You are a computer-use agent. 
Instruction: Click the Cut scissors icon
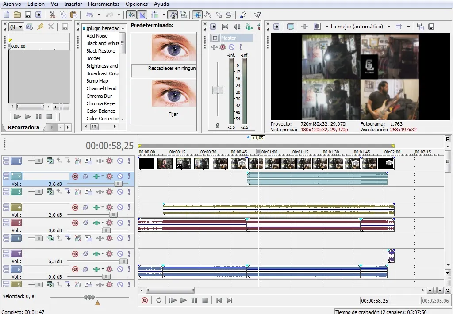click(52, 15)
